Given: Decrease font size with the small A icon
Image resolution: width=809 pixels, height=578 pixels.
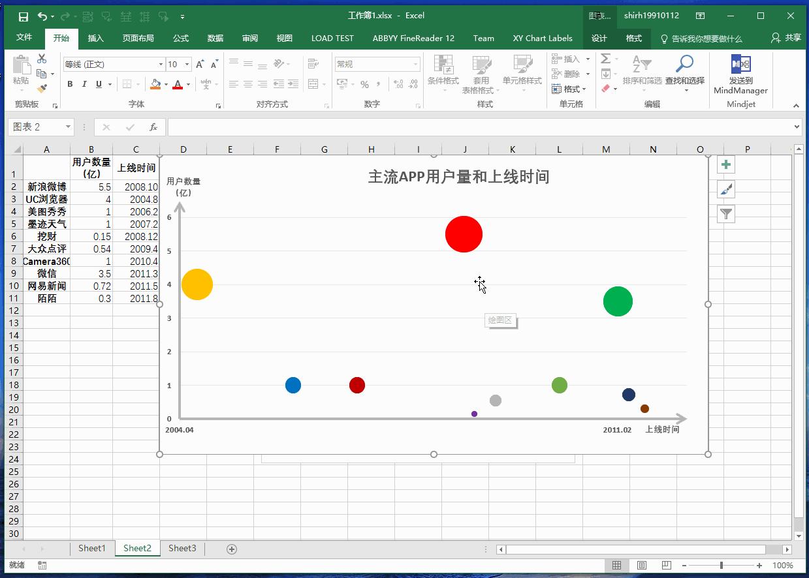Looking at the screenshot, I should [x=214, y=64].
